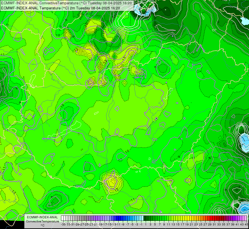Image resolution: width=249 pixels, height=229 pixels.
Task: Click the 43 value on the legend scale
Action: coord(242,224)
